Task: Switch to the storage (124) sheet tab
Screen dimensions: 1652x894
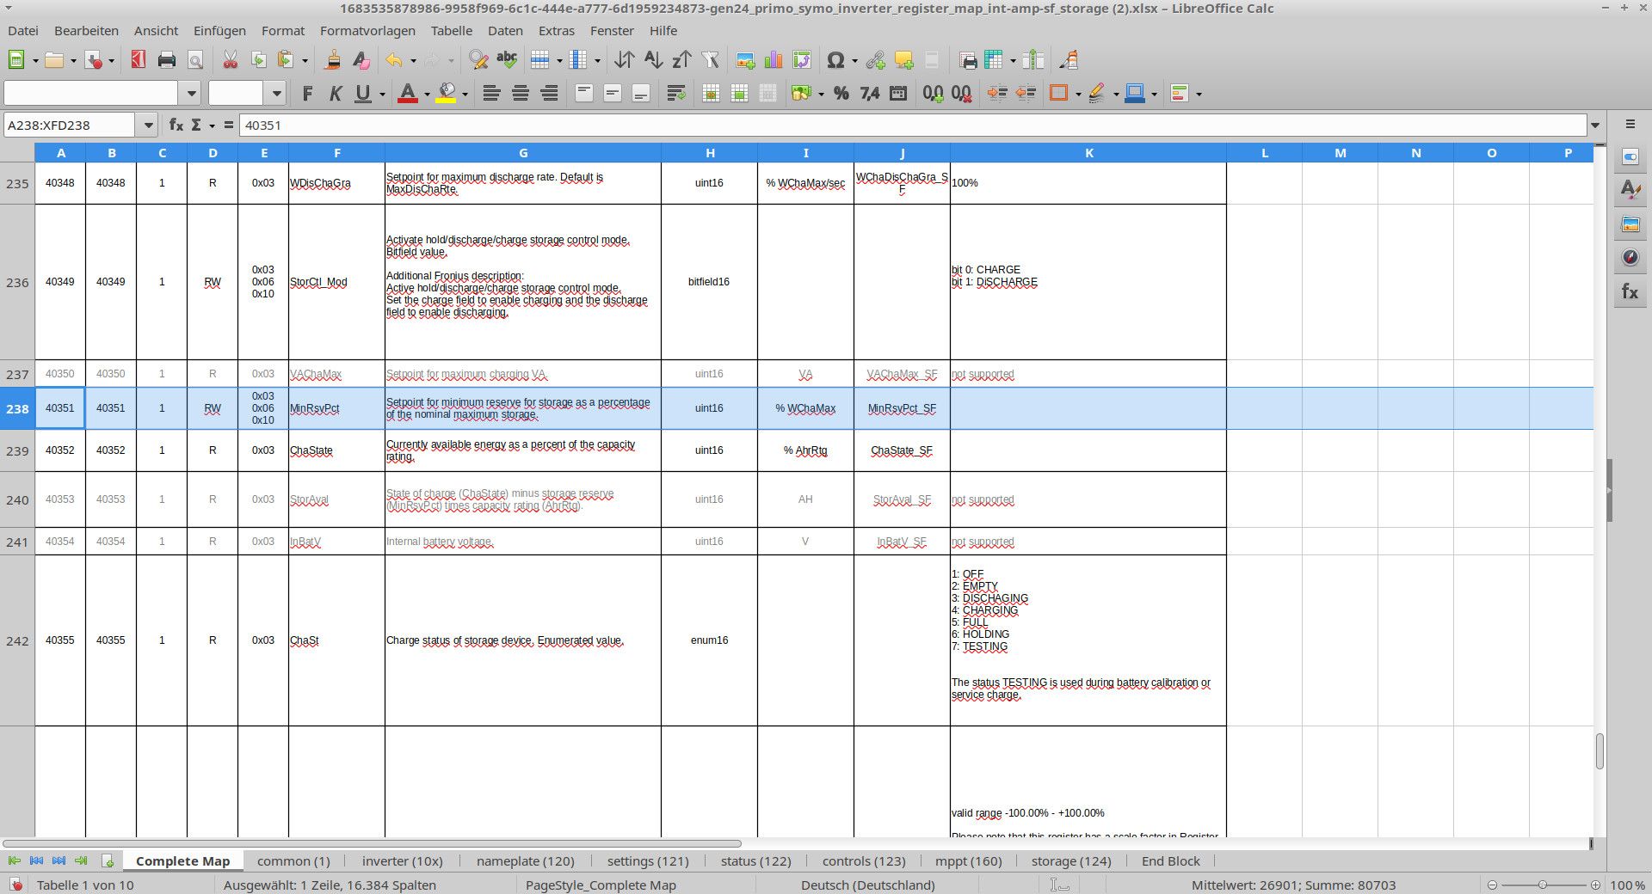Action: coord(1070,861)
